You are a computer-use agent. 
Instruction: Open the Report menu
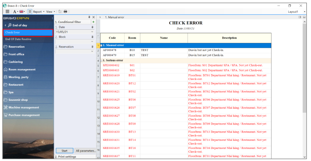pos(38,12)
